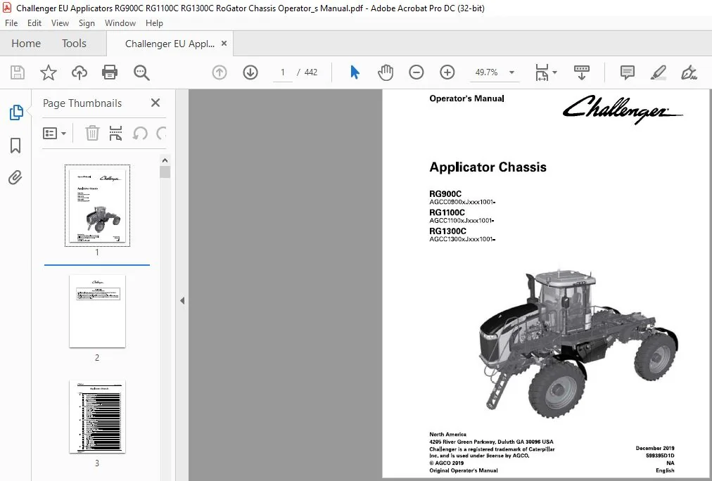Screen dimensions: 712x481
Task: Select page 1 thumbnail
Action: (x=97, y=205)
